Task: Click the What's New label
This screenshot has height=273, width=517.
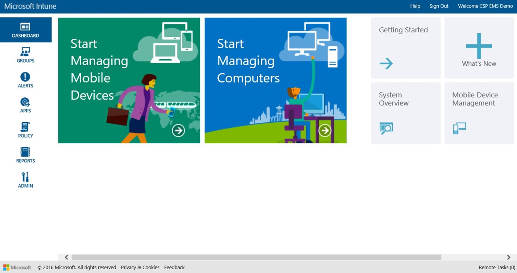Action: click(479, 63)
